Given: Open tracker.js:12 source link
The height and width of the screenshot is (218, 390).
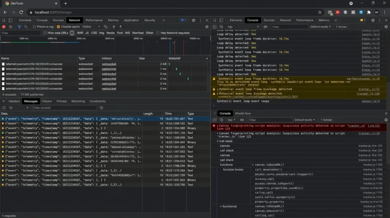Looking at the screenshot, I should 369,89.
